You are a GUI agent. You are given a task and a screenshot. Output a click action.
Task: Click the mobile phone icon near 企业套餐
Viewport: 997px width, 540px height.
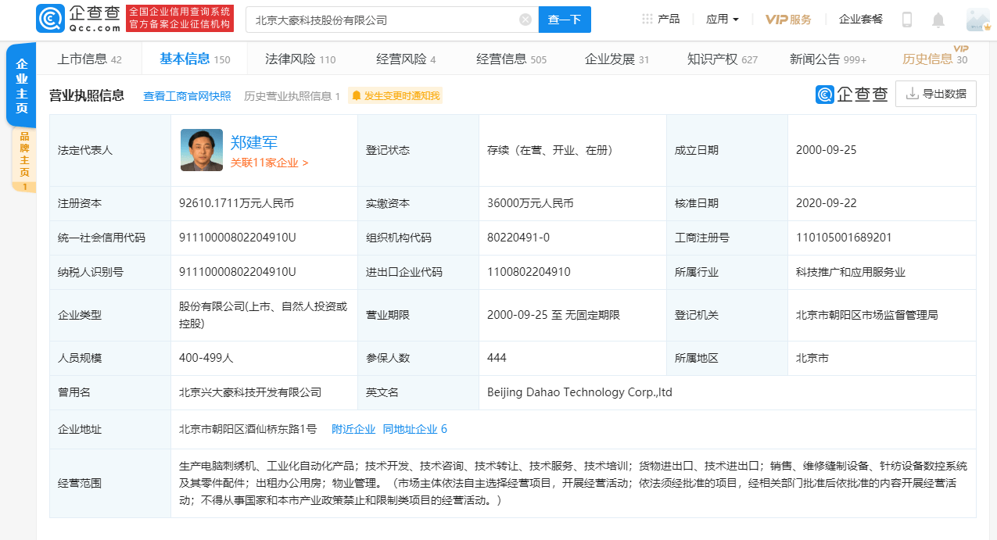[x=907, y=19]
